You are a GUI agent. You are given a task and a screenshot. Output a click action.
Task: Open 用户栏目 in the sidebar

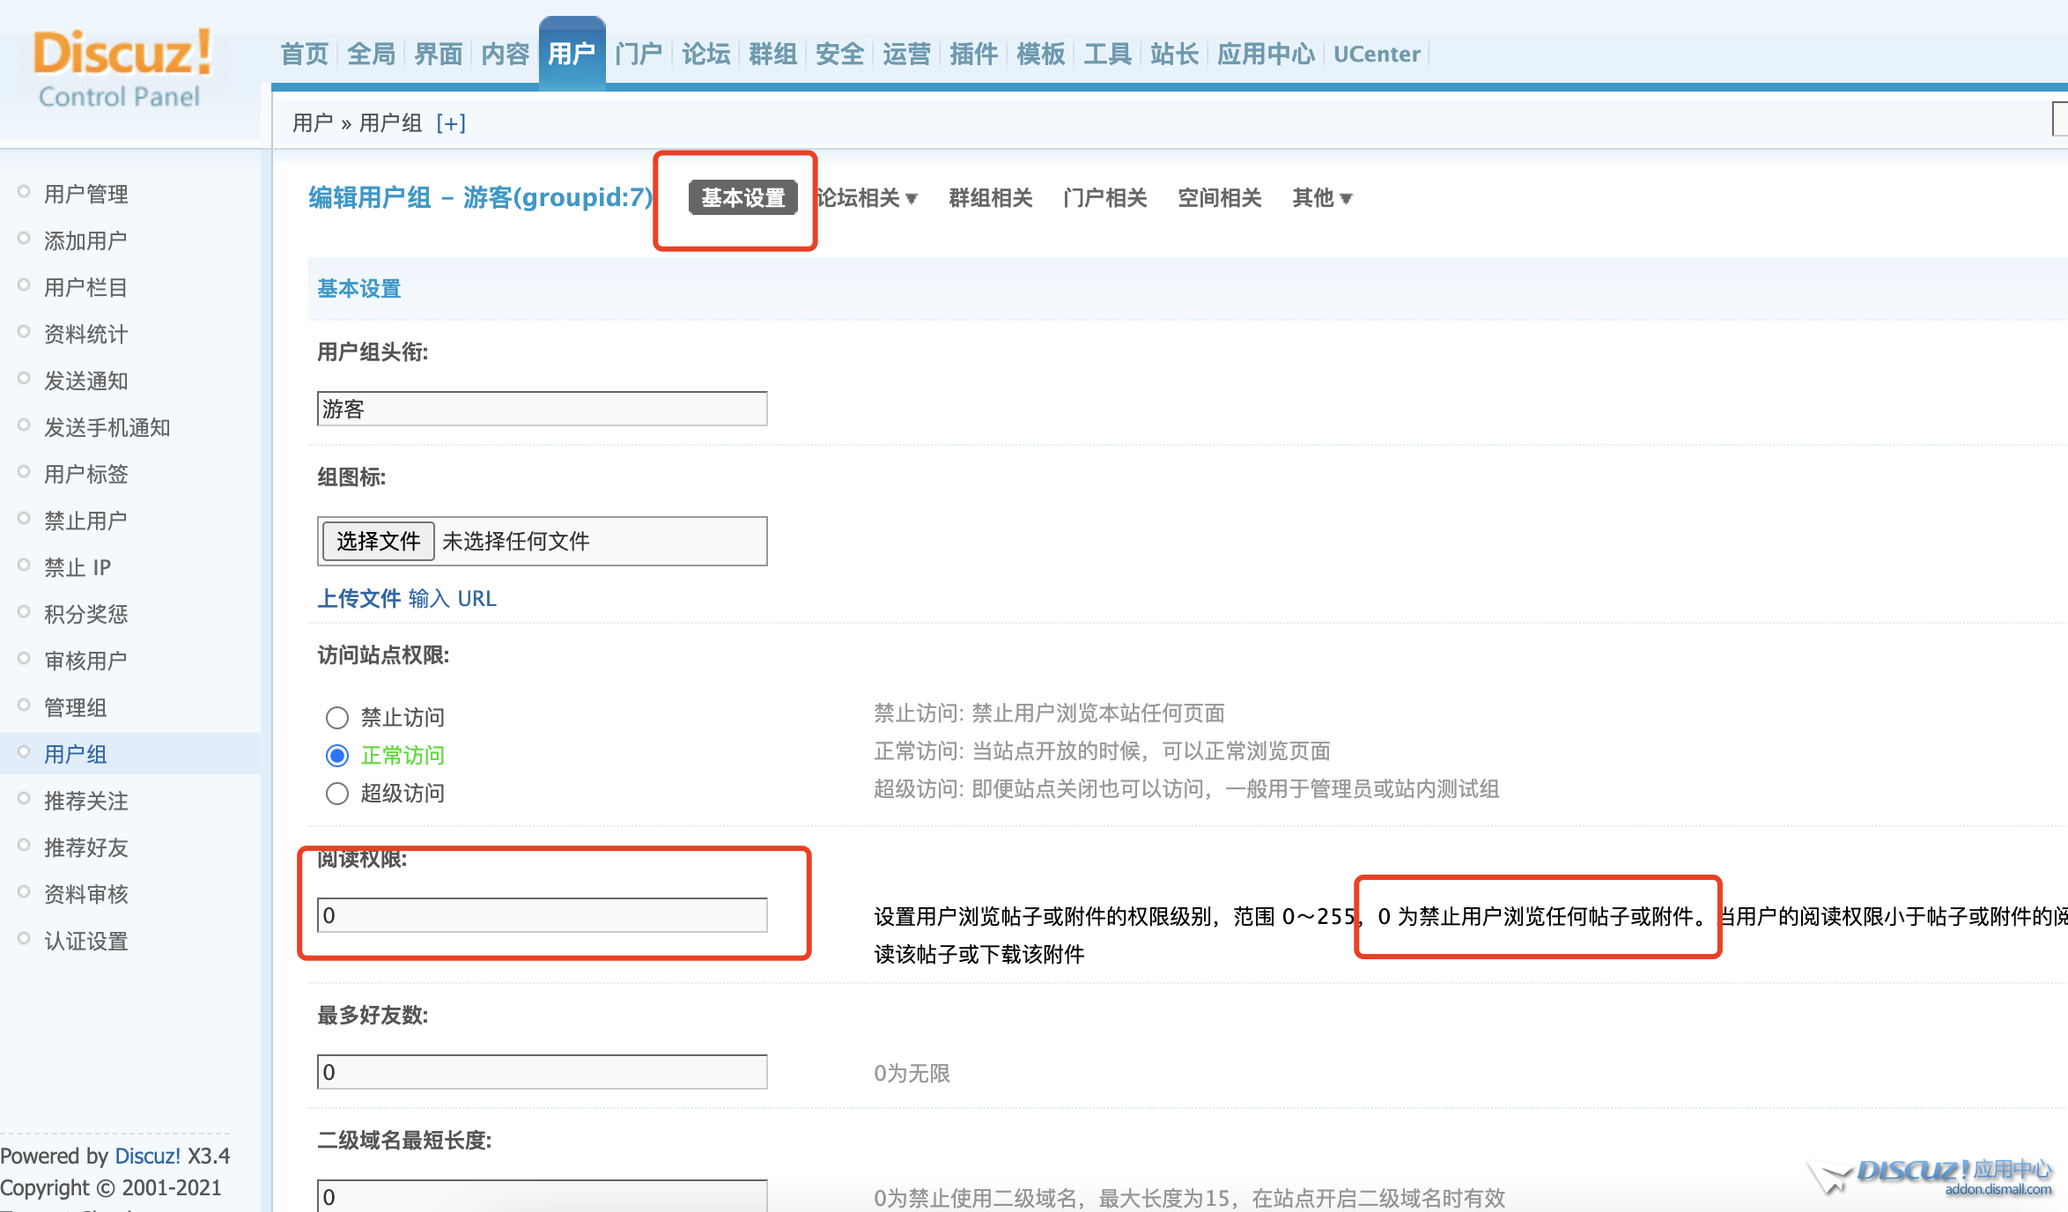[86, 287]
